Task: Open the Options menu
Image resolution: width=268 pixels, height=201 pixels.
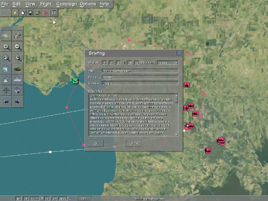Action: click(x=88, y=4)
